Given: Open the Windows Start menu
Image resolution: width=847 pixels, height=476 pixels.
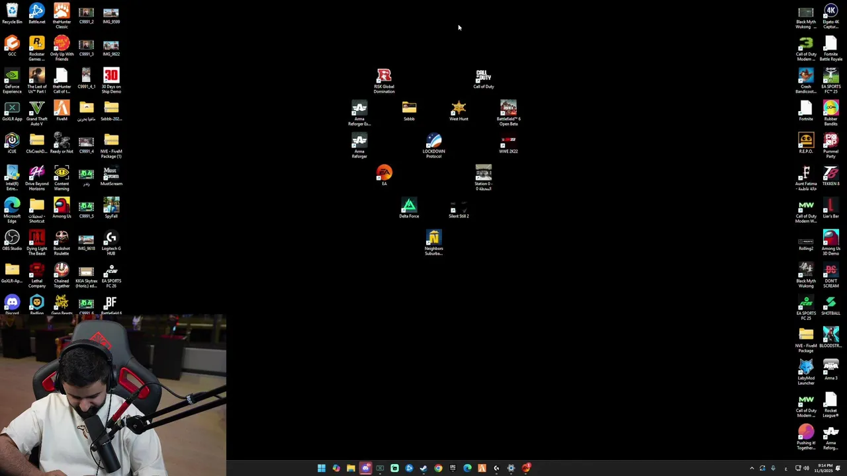Looking at the screenshot, I should point(322,468).
